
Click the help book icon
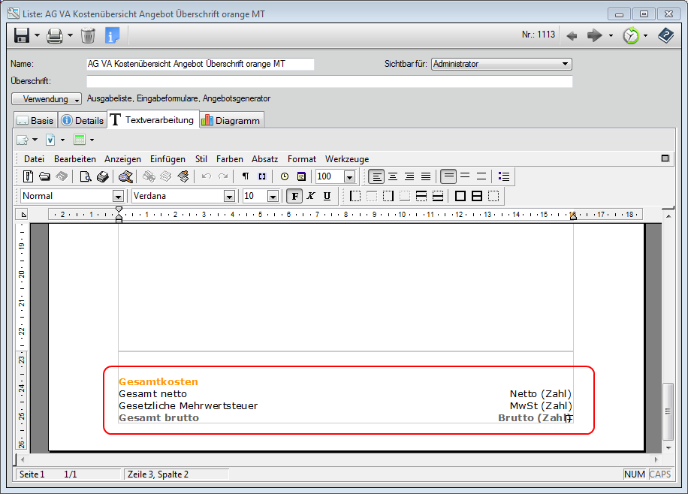click(665, 35)
